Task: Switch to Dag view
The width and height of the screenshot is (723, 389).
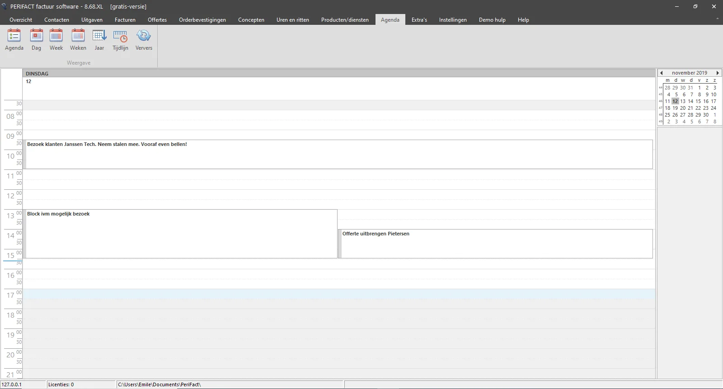Action: 36,40
